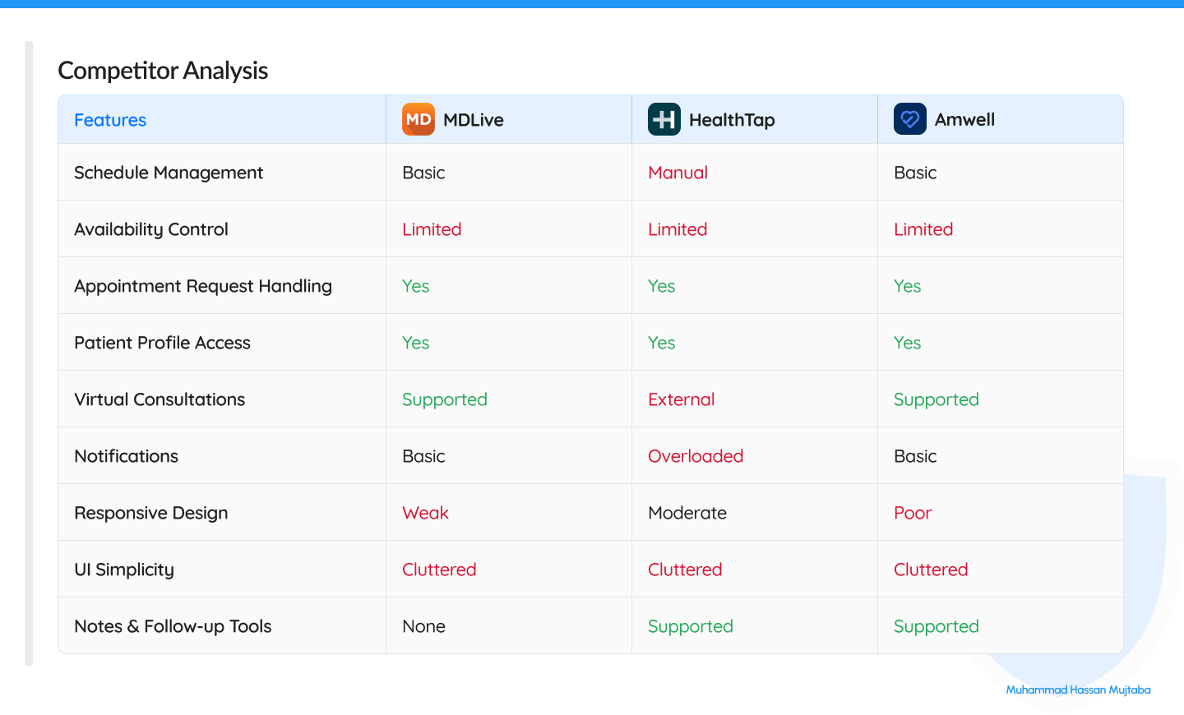Select the Cluttered value in the Amwell column
The image size is (1184, 715).
tap(931, 569)
